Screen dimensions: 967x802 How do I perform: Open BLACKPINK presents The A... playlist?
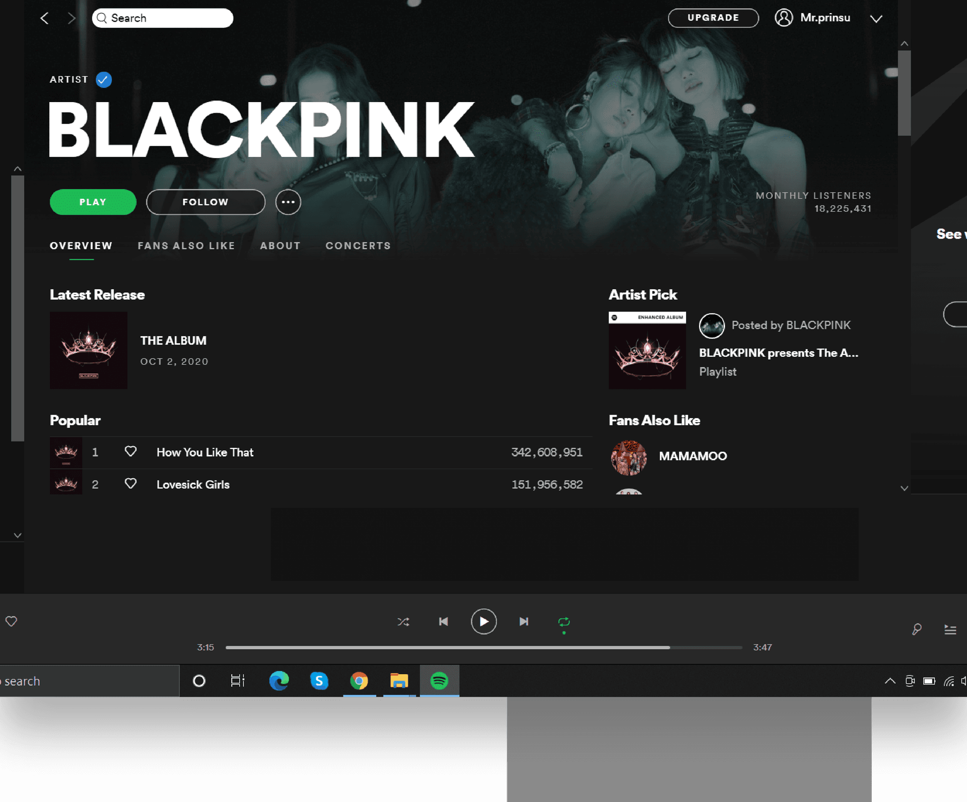pyautogui.click(x=779, y=353)
